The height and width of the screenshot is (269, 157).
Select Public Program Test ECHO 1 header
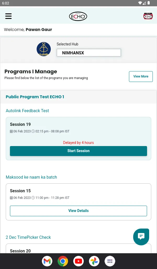point(35,97)
